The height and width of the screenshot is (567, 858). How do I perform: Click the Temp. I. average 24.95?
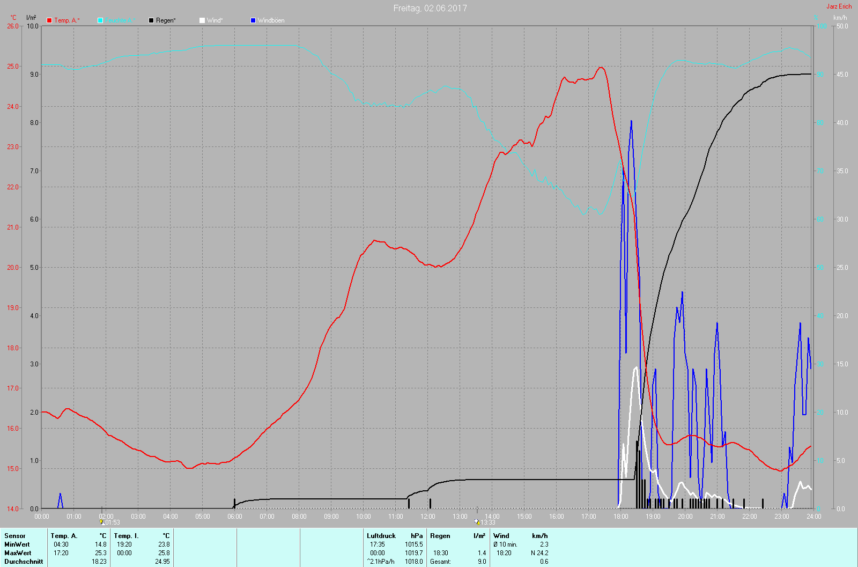tap(162, 562)
